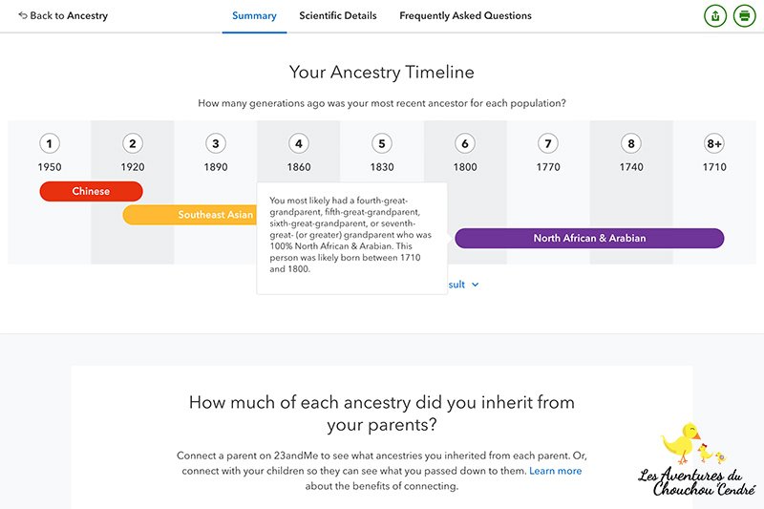Click the Learn more link
The width and height of the screenshot is (764, 509).
(555, 471)
